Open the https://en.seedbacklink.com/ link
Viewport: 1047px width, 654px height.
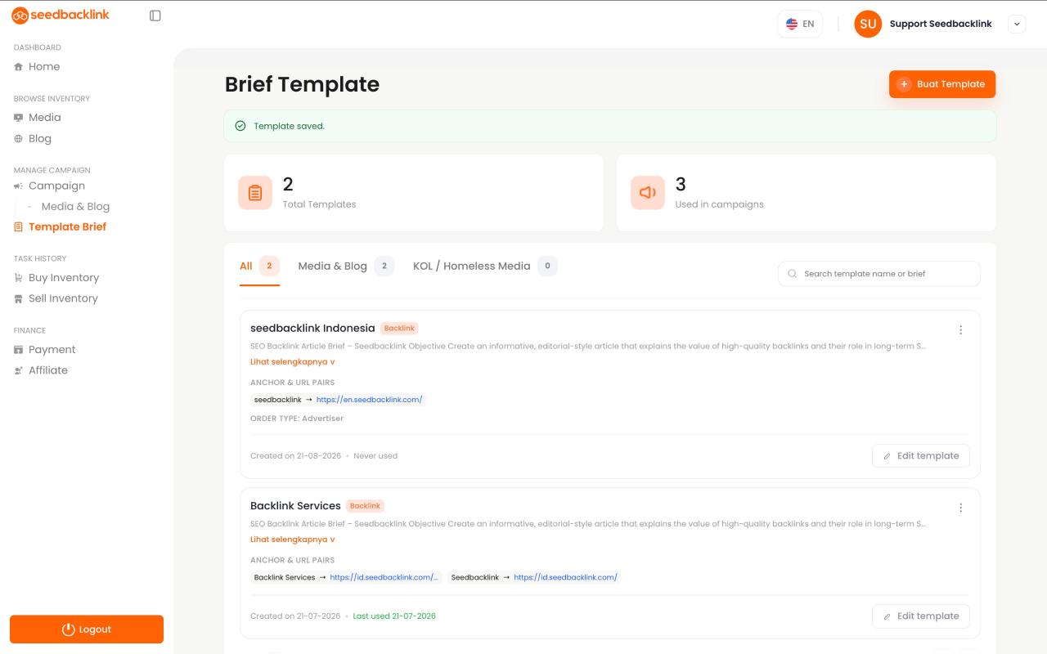pos(369,400)
